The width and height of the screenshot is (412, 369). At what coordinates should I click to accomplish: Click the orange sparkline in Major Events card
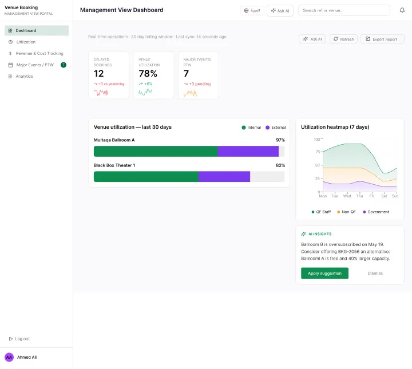[190, 93]
